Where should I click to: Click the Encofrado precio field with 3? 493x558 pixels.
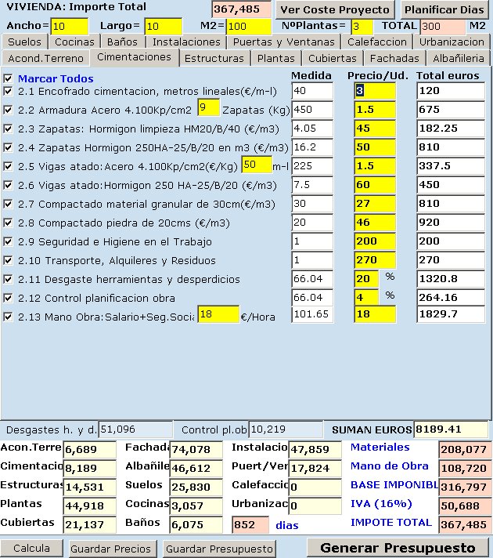(x=375, y=91)
